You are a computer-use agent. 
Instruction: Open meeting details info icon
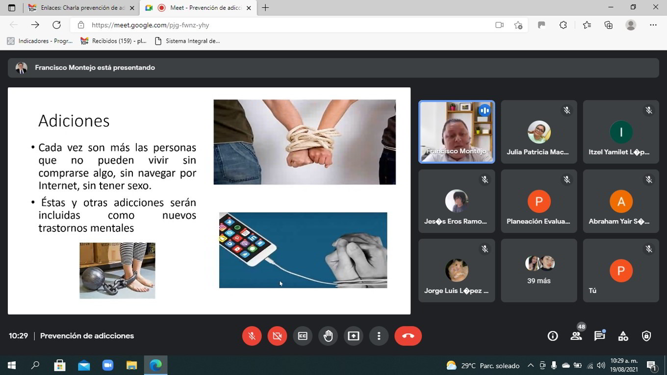553,336
